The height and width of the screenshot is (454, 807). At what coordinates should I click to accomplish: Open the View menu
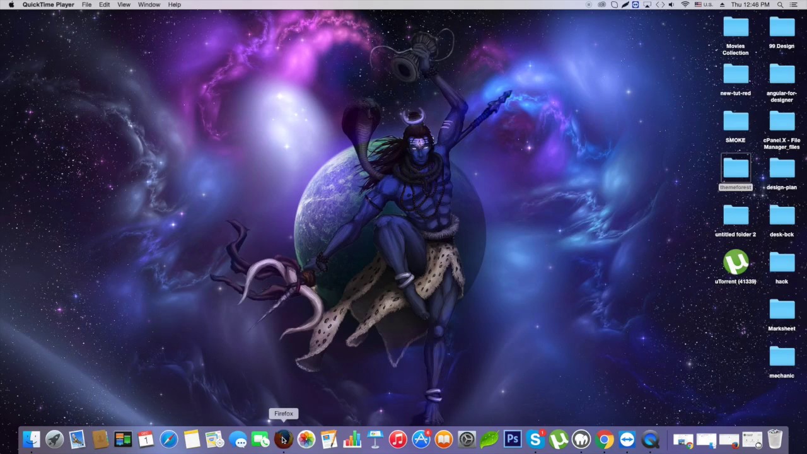pyautogui.click(x=124, y=4)
